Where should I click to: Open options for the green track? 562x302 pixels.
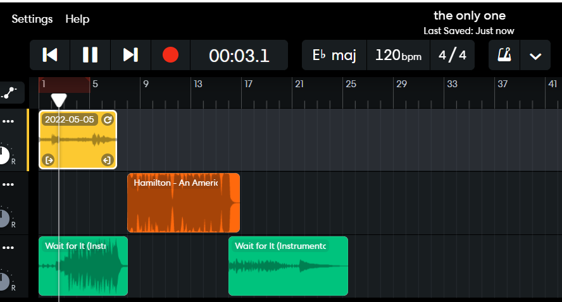coord(8,248)
